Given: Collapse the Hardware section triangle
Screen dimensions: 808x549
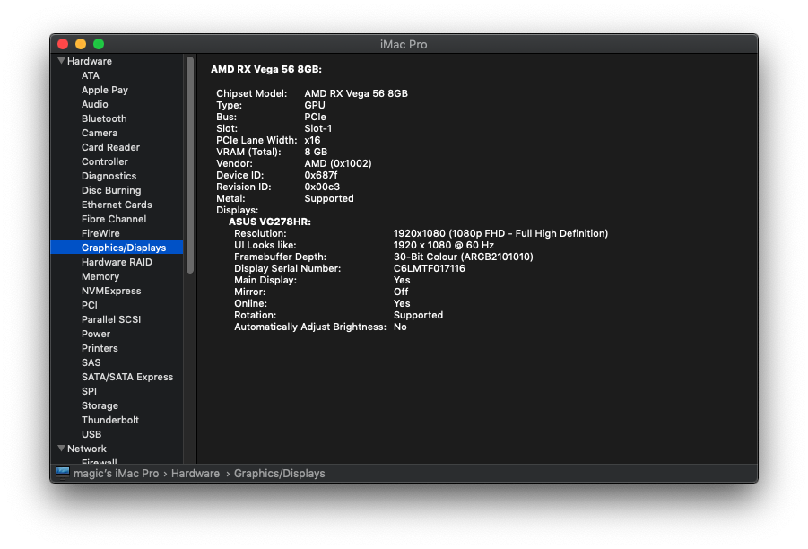Looking at the screenshot, I should (x=61, y=61).
